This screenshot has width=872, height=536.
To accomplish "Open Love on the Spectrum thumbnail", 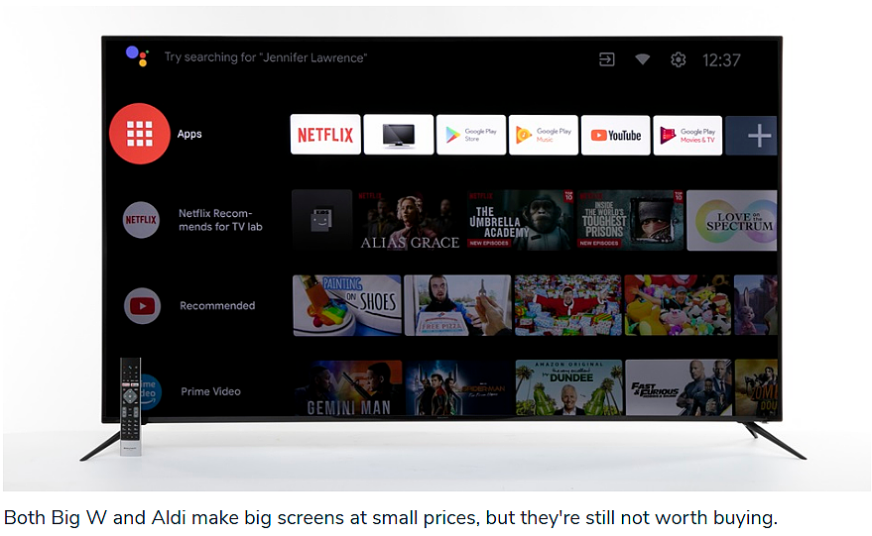I will coord(732,221).
